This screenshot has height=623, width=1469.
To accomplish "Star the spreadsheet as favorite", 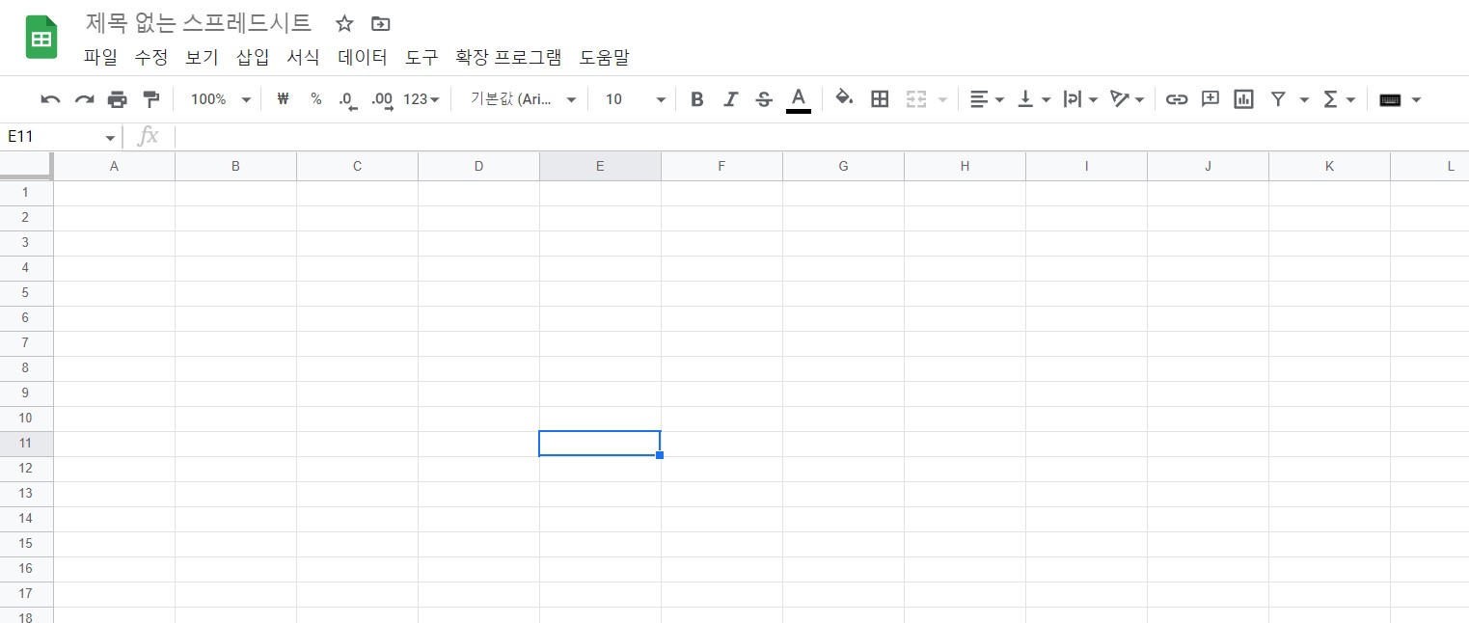I will click(x=344, y=23).
